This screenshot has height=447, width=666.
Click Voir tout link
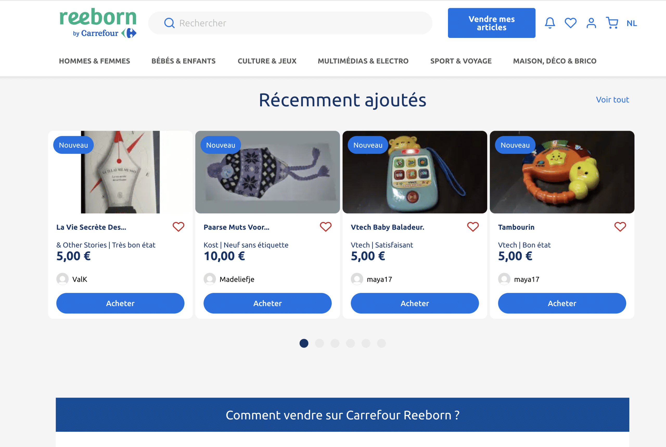[x=612, y=99]
